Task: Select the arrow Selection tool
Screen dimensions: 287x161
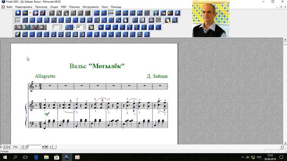Action: (x=18, y=20)
